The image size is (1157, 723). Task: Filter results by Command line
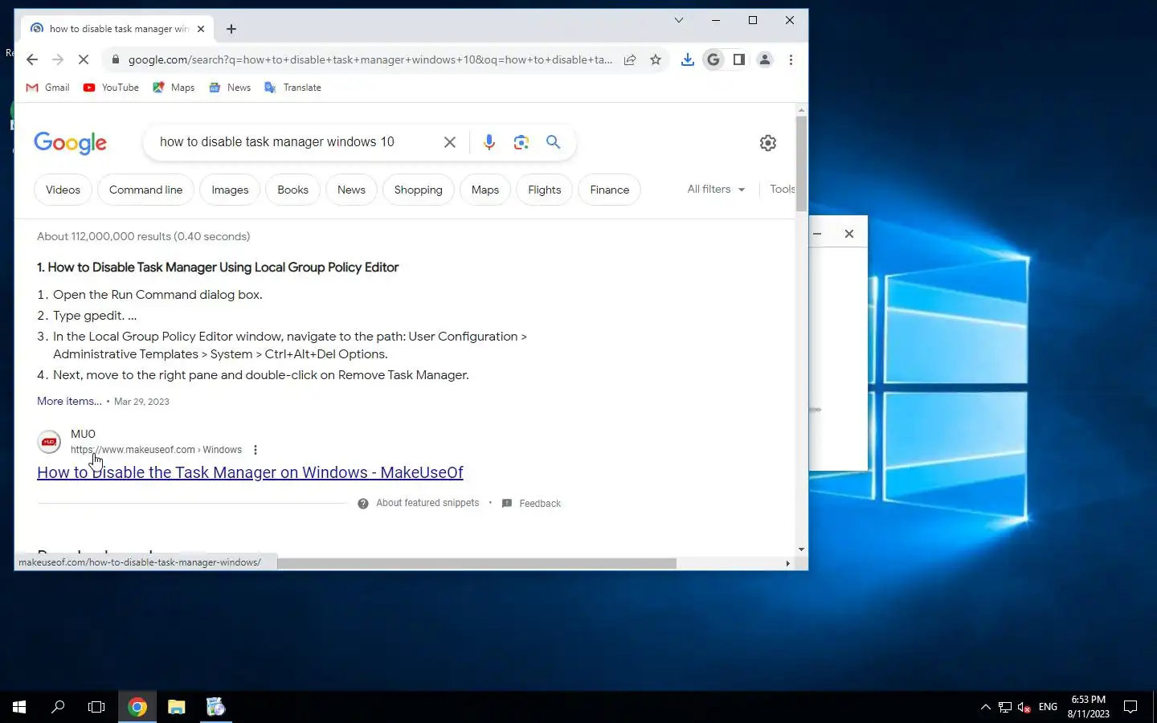point(145,190)
